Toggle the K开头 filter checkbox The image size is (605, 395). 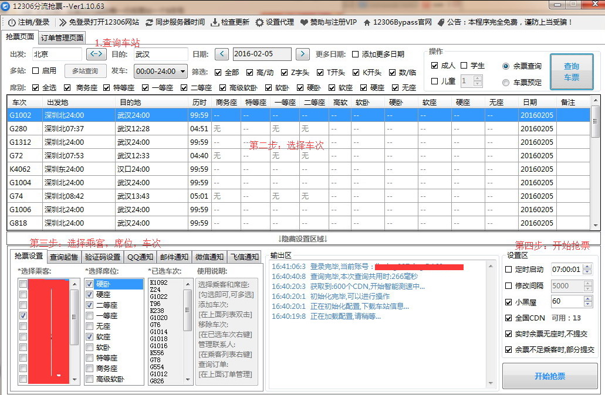356,73
